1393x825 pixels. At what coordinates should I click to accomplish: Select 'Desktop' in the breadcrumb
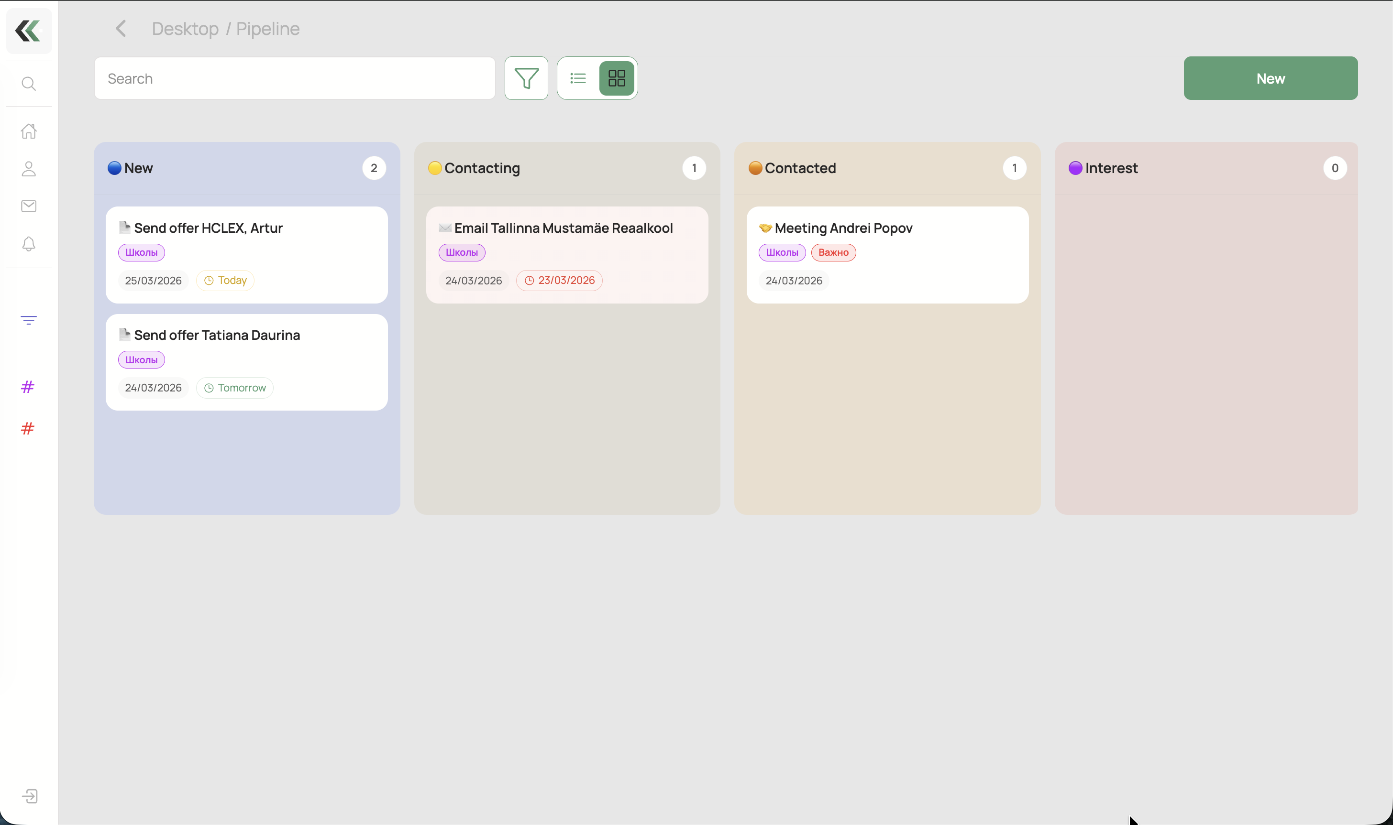tap(185, 28)
